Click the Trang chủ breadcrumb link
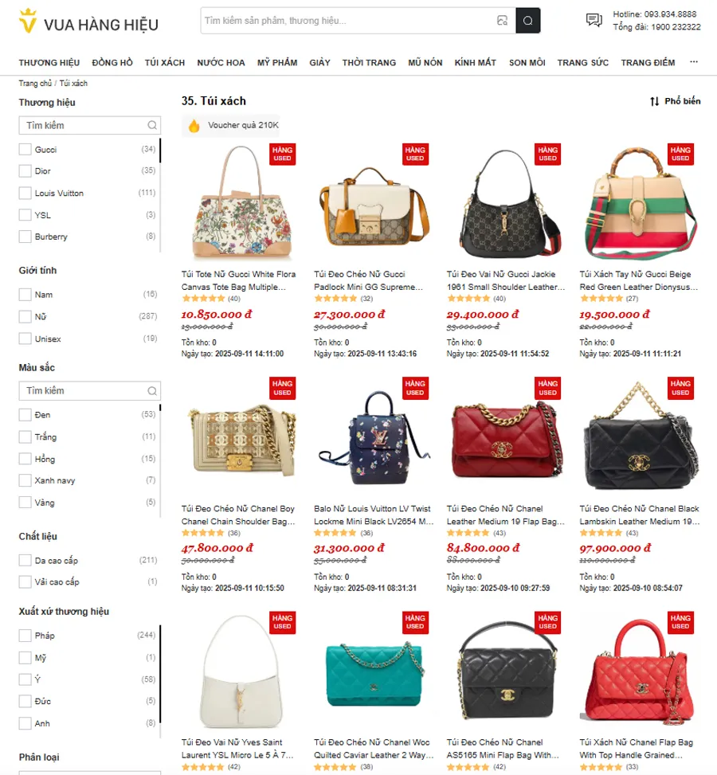Image resolution: width=717 pixels, height=775 pixels. 35,84
